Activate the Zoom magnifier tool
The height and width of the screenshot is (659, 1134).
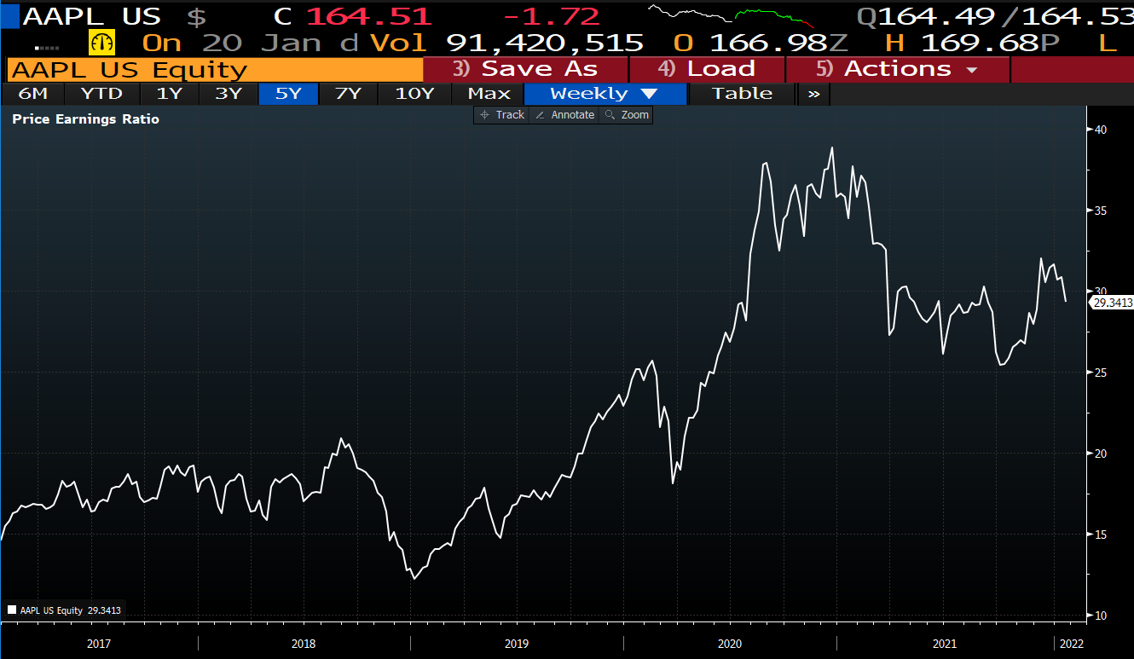coord(626,114)
